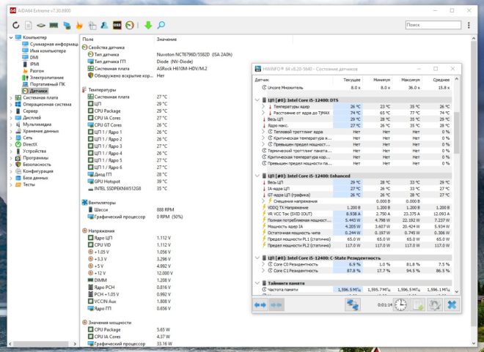Click the chip-shaped toolbar icon in AIDA64
The image size is (484, 352).
click(41, 26)
